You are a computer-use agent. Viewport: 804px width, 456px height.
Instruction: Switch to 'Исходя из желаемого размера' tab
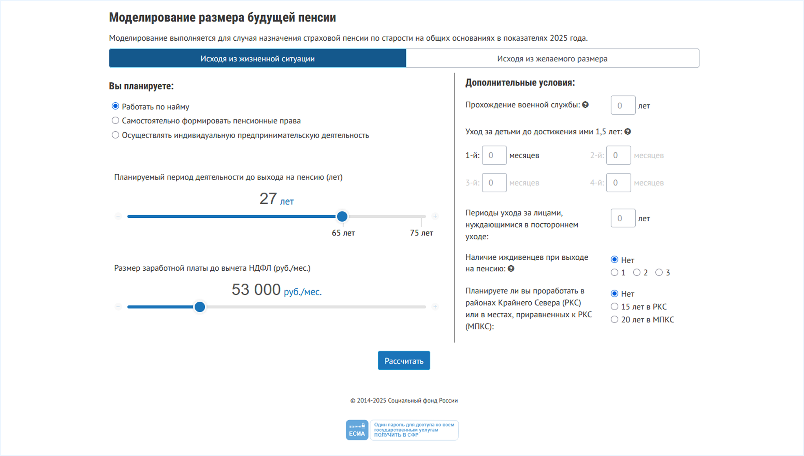click(552, 58)
